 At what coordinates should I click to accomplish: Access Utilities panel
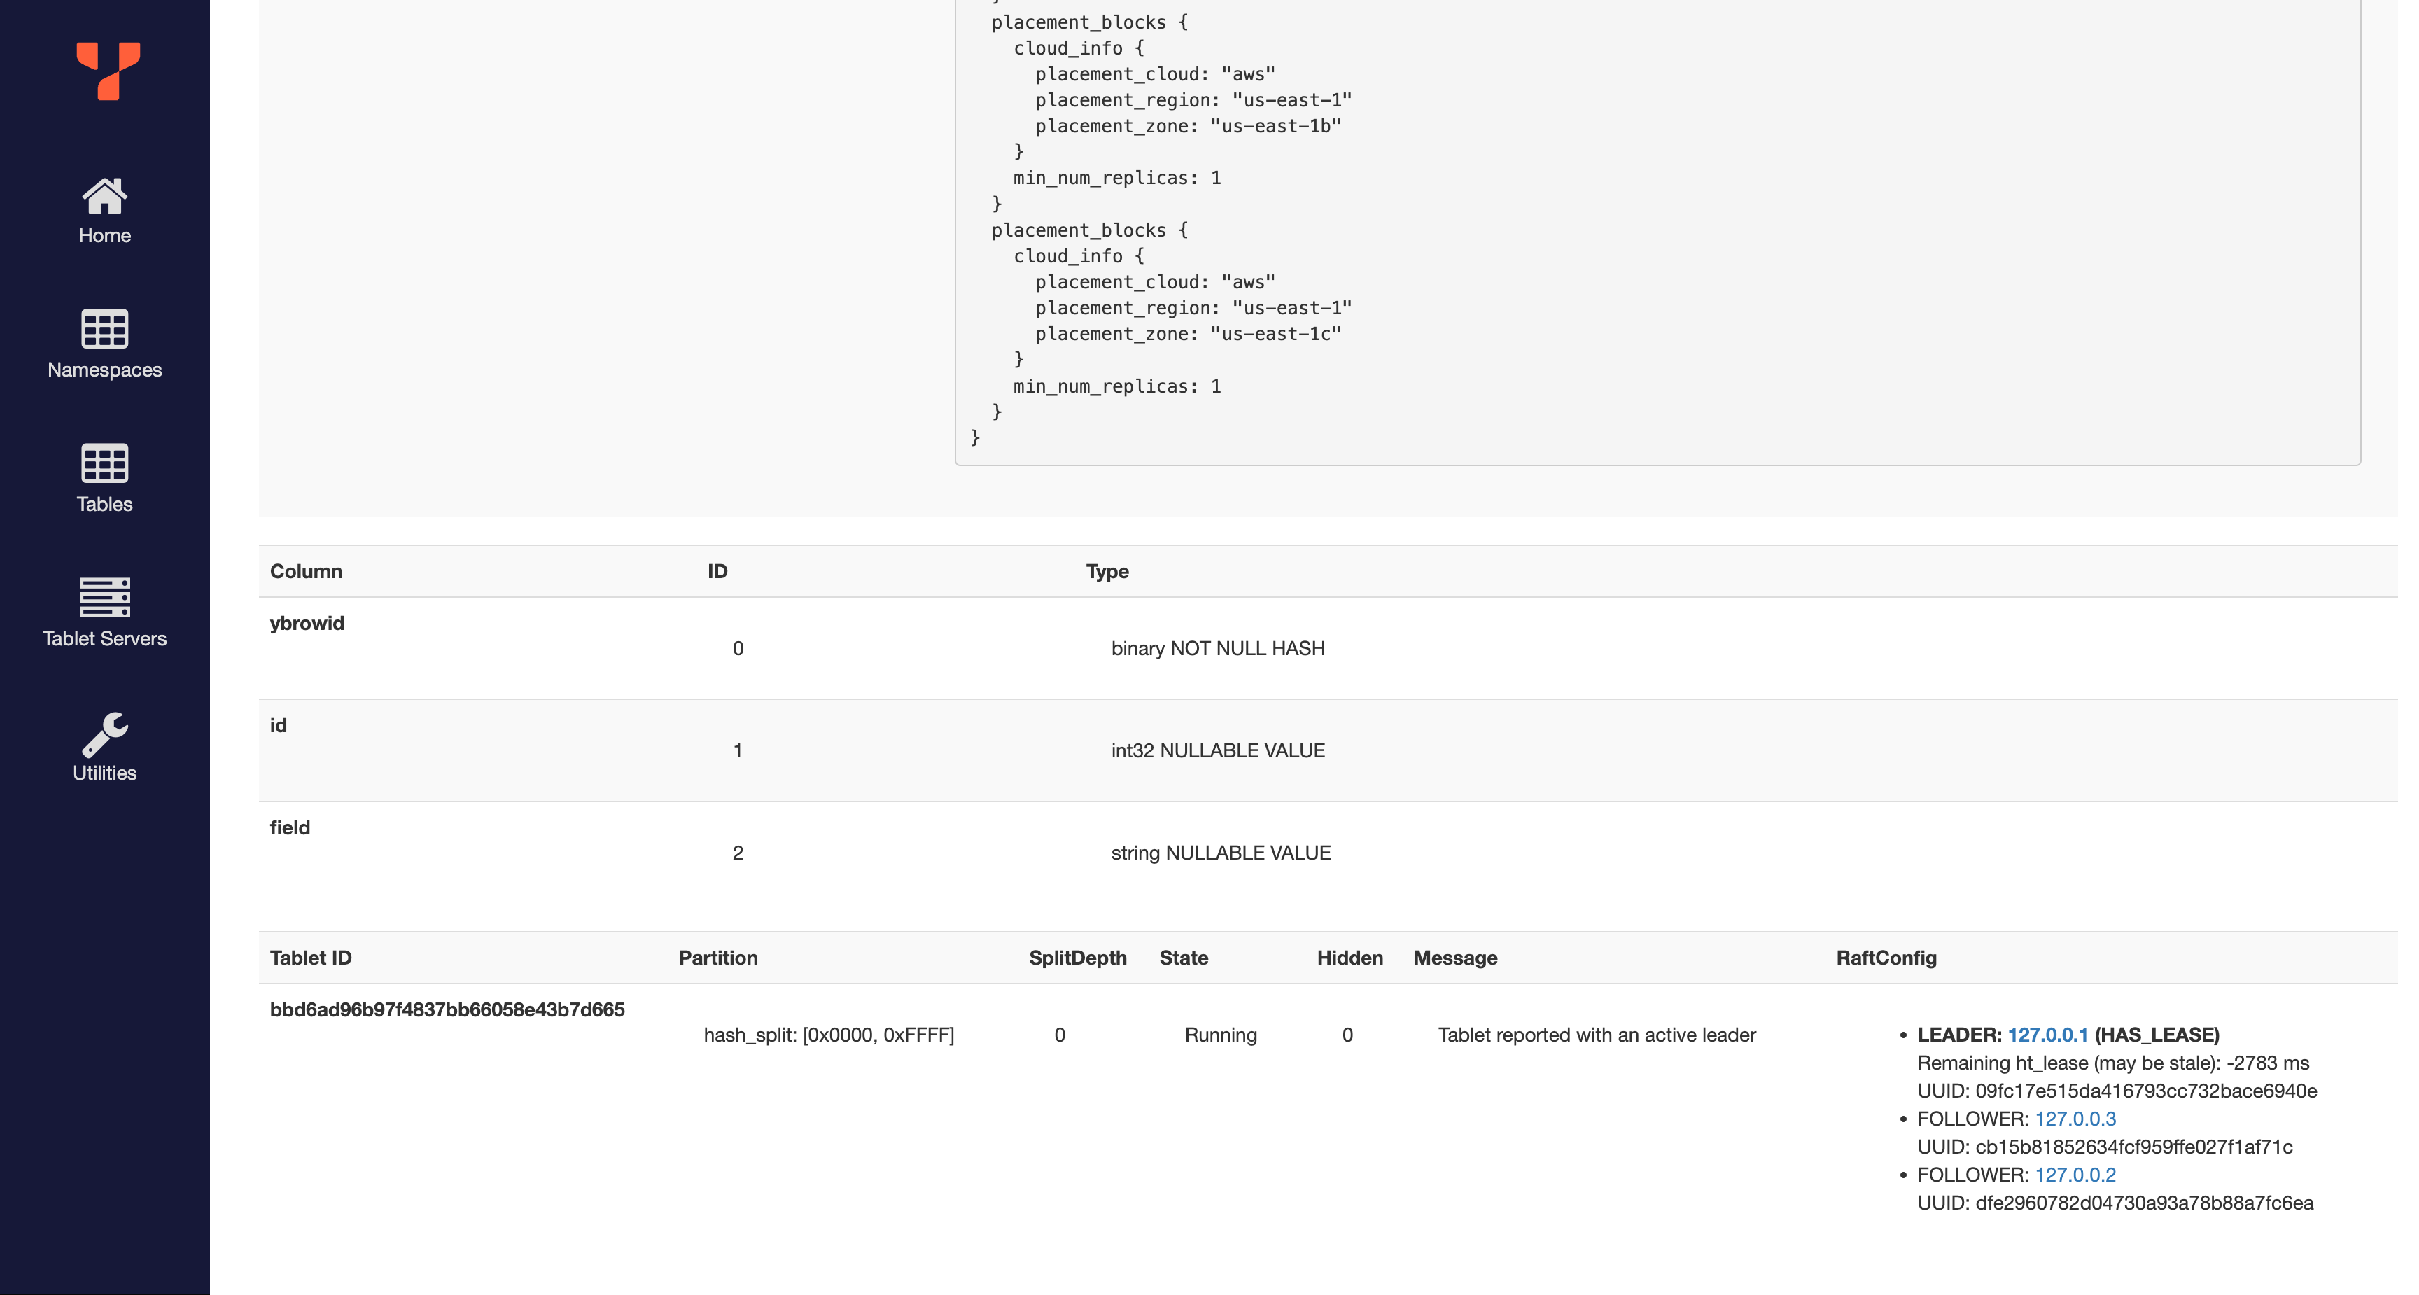(x=104, y=746)
